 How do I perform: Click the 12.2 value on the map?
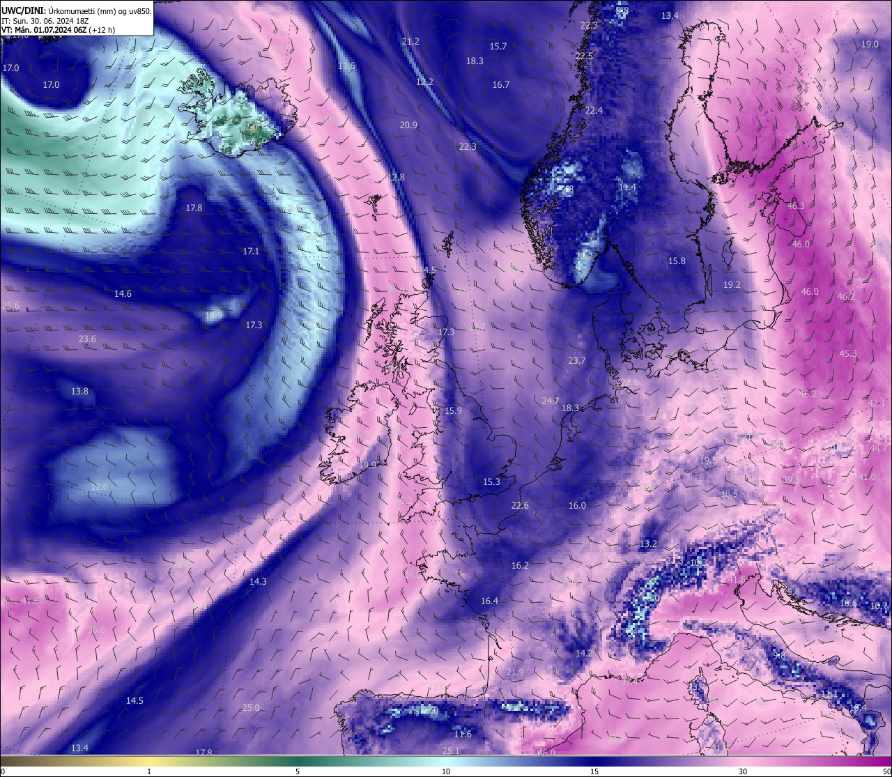[x=424, y=82]
